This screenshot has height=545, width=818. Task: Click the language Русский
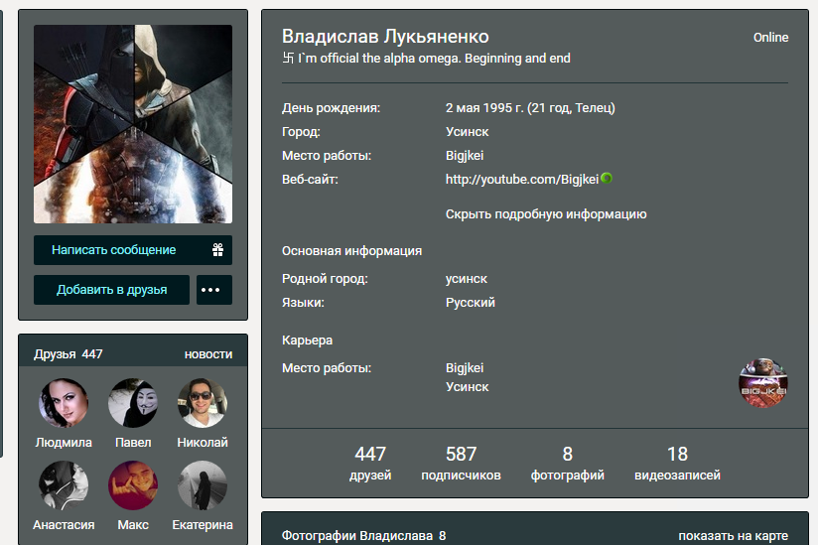tap(470, 303)
